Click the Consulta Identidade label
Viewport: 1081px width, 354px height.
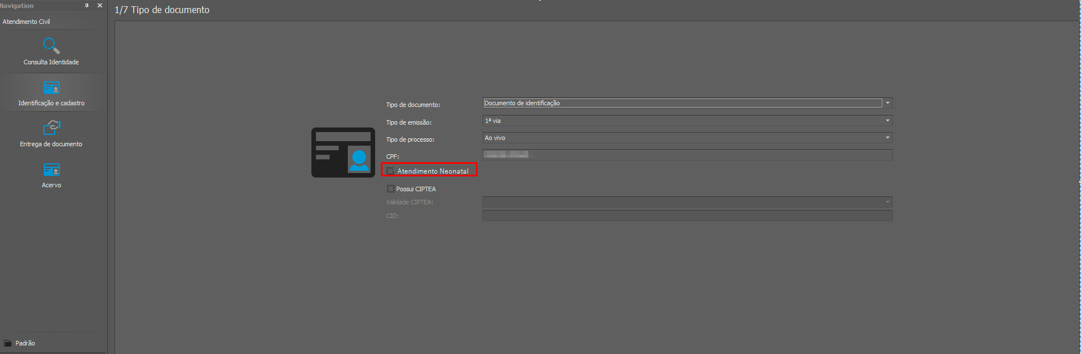[x=51, y=62]
